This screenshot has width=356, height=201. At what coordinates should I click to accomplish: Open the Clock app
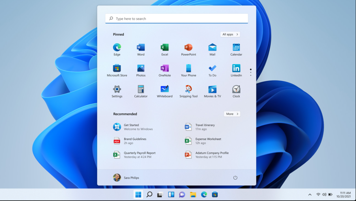point(236,92)
